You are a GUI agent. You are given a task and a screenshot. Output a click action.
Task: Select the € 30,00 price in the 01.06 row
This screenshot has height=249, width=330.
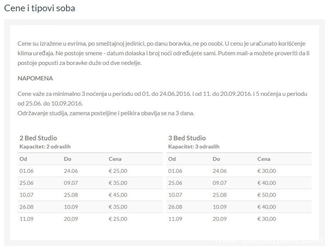coord(267,171)
